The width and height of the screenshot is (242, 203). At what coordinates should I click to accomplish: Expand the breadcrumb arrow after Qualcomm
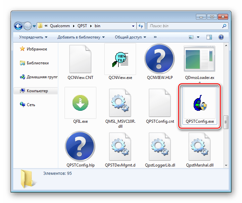click(x=74, y=26)
